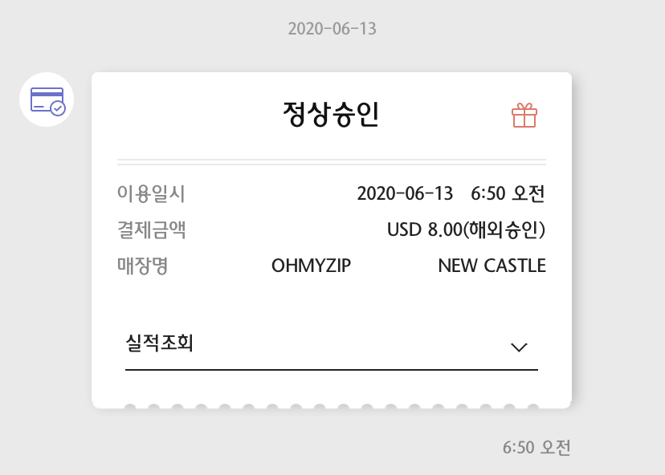Expand the 실적조회 chevron arrow

(x=519, y=347)
